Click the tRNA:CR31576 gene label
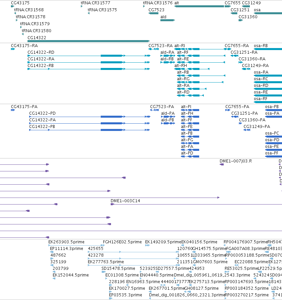The image size is (282, 300). (158, 3)
